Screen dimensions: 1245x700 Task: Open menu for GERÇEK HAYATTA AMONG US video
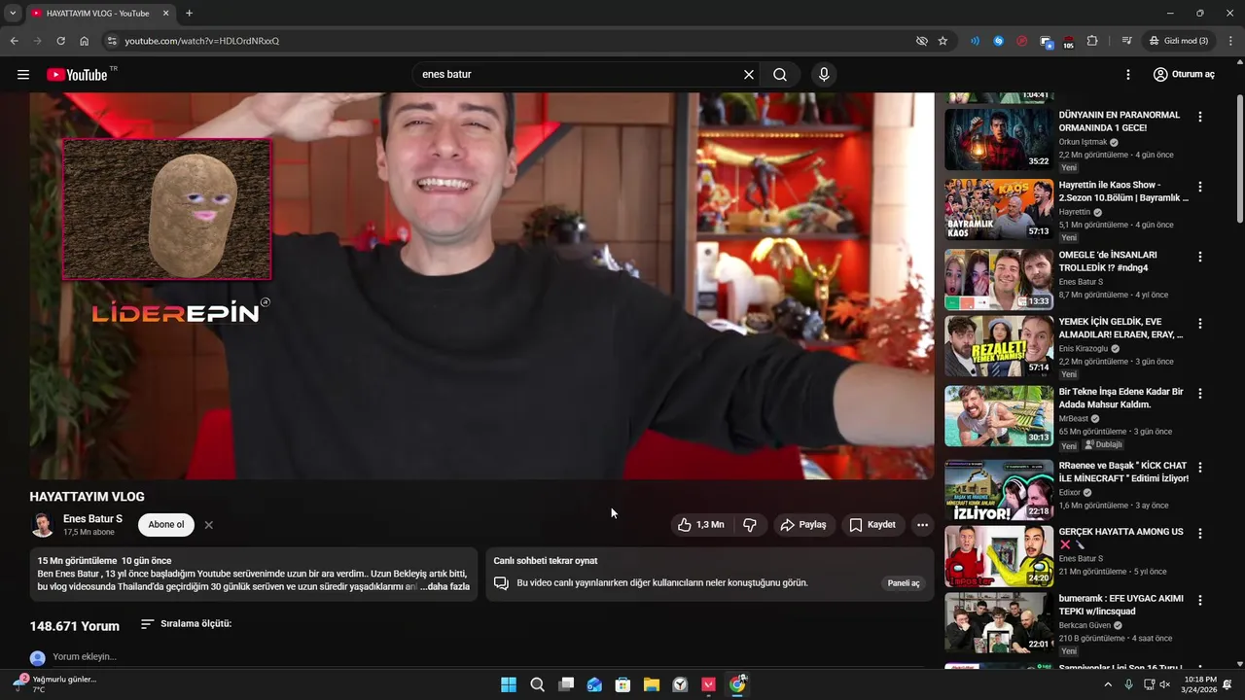1200,534
